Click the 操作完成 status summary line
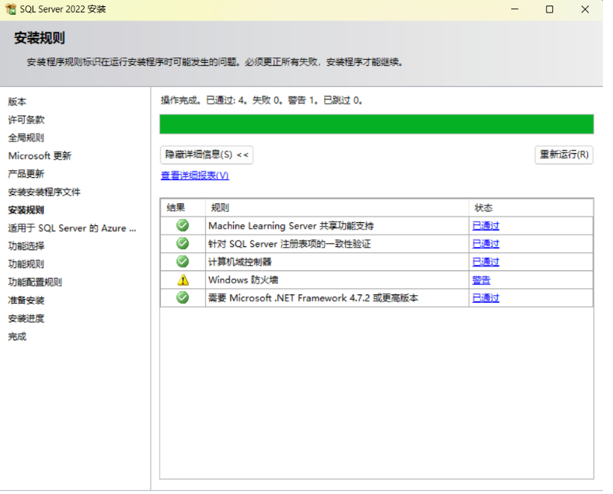613x494 pixels. (x=262, y=100)
